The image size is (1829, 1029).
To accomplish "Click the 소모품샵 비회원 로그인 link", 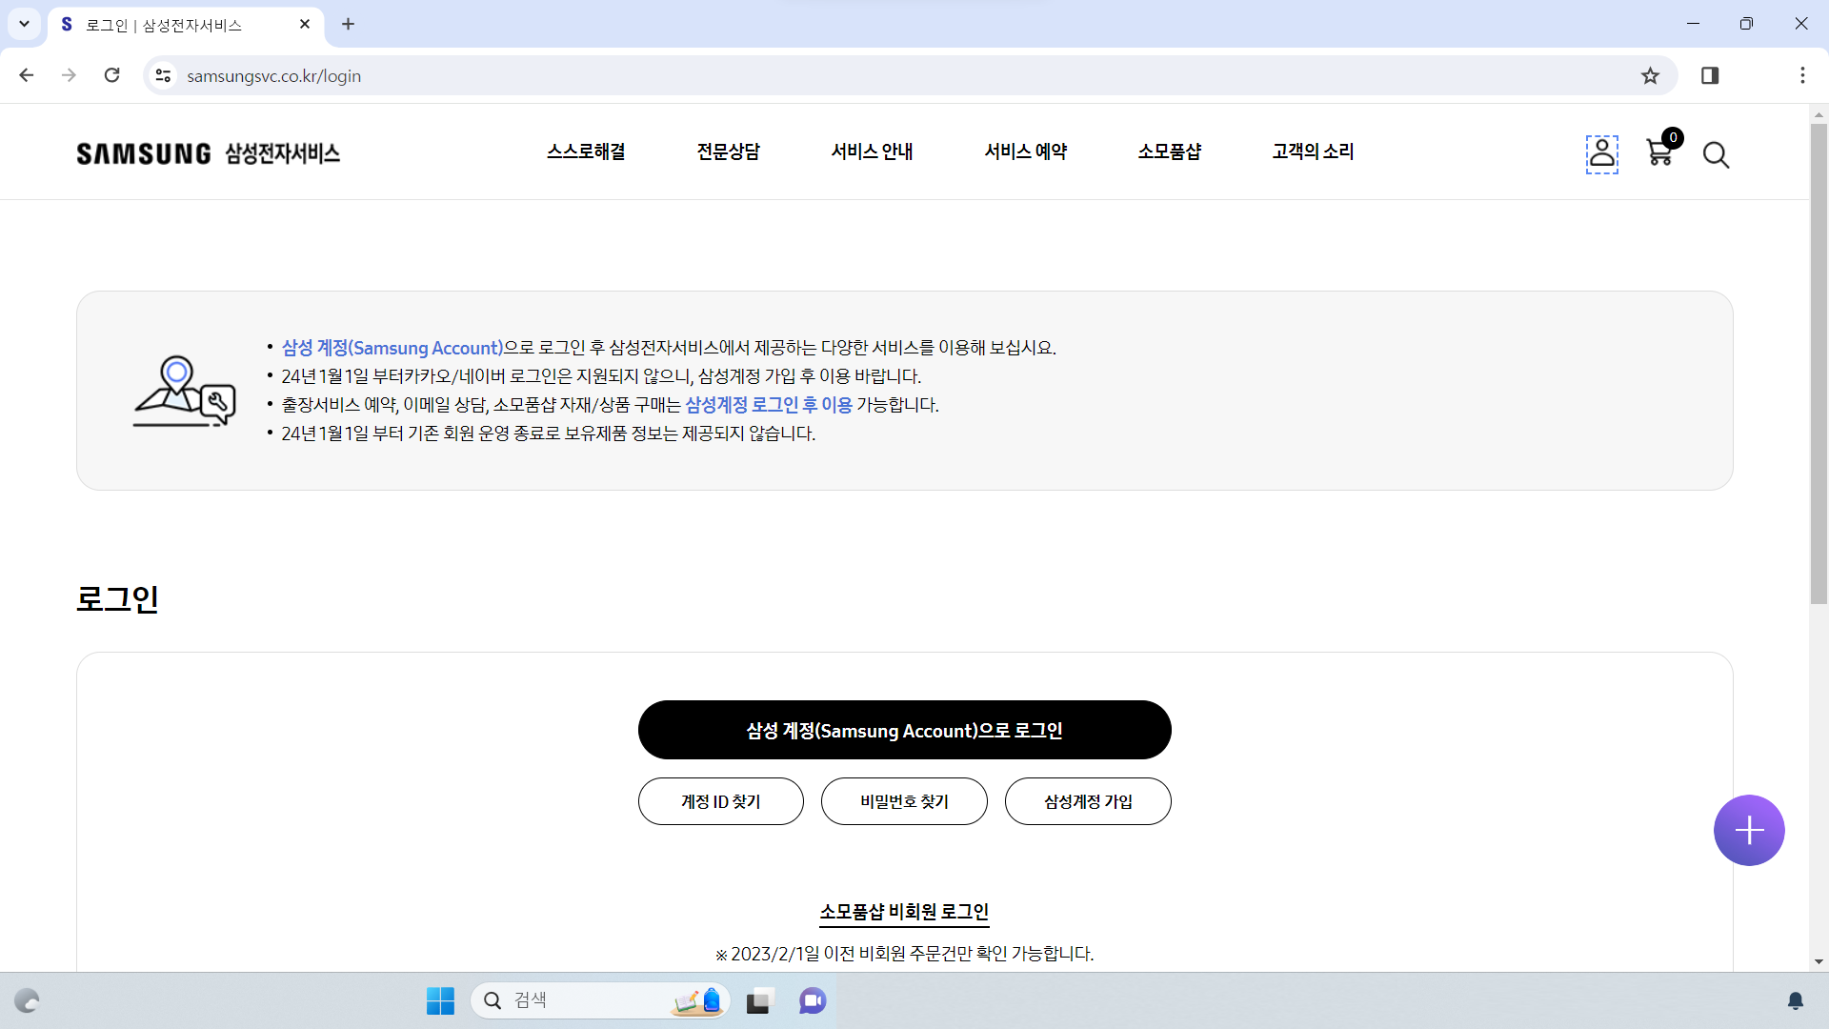I will [904, 912].
